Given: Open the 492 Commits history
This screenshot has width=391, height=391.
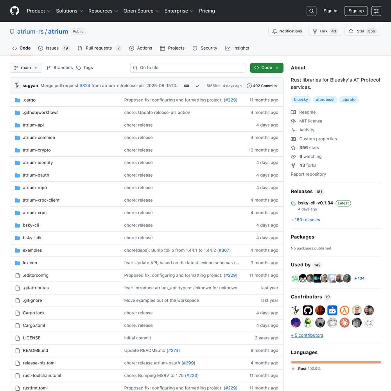Looking at the screenshot, I should tap(262, 86).
